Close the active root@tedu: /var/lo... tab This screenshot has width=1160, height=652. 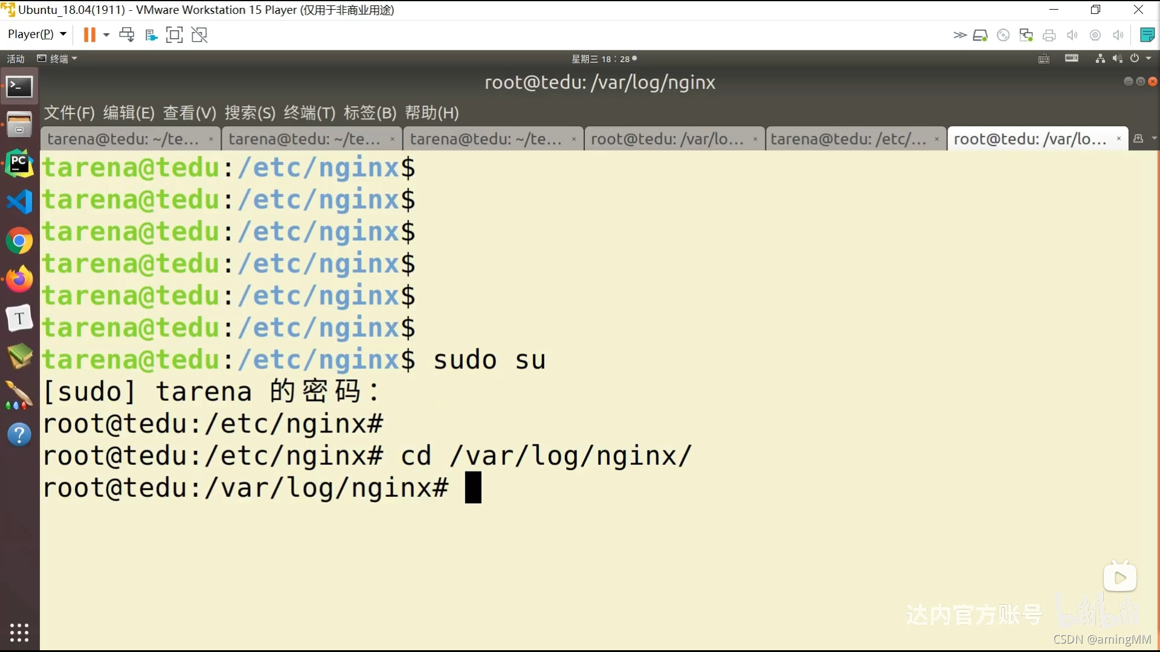click(1119, 139)
